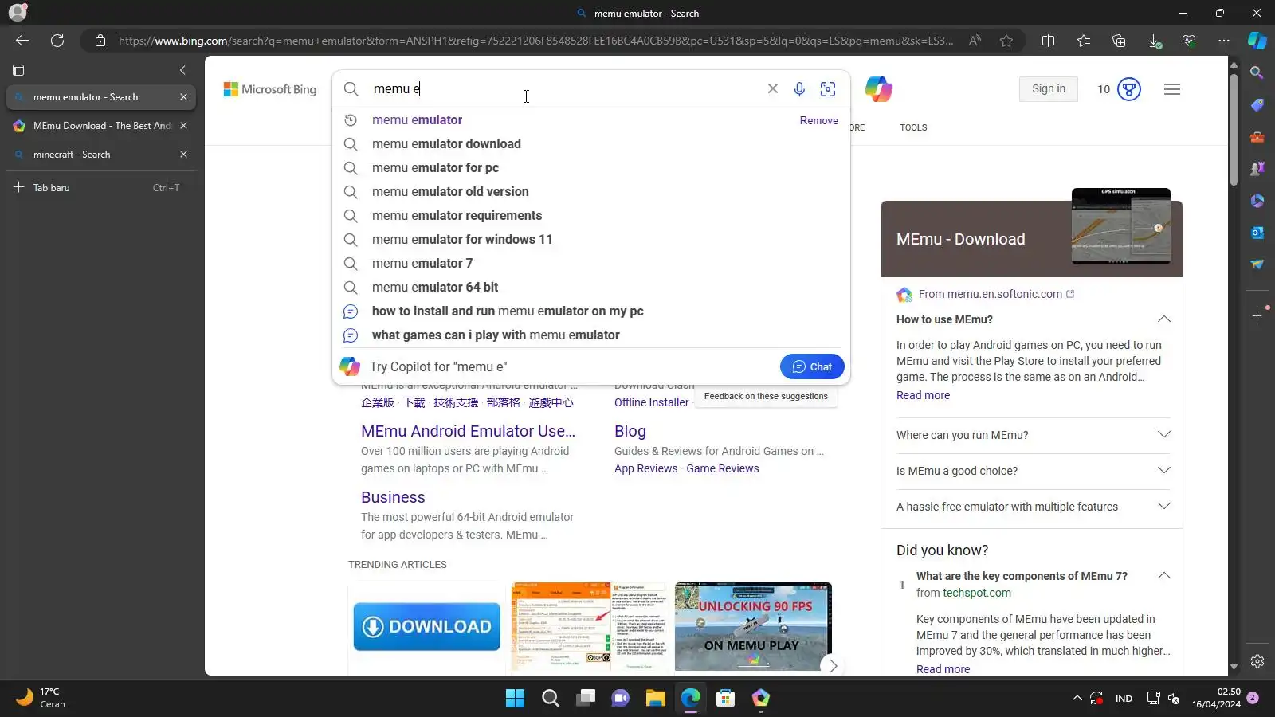
Task: Open 'Game Reviews' sublink
Action: 723,468
